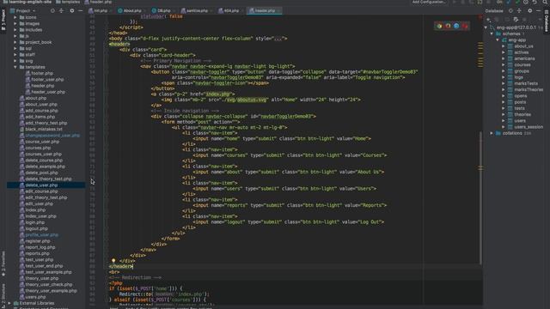Expand the icons folder
Image resolution: width=550 pixels, height=309 pixels.
point(15,17)
